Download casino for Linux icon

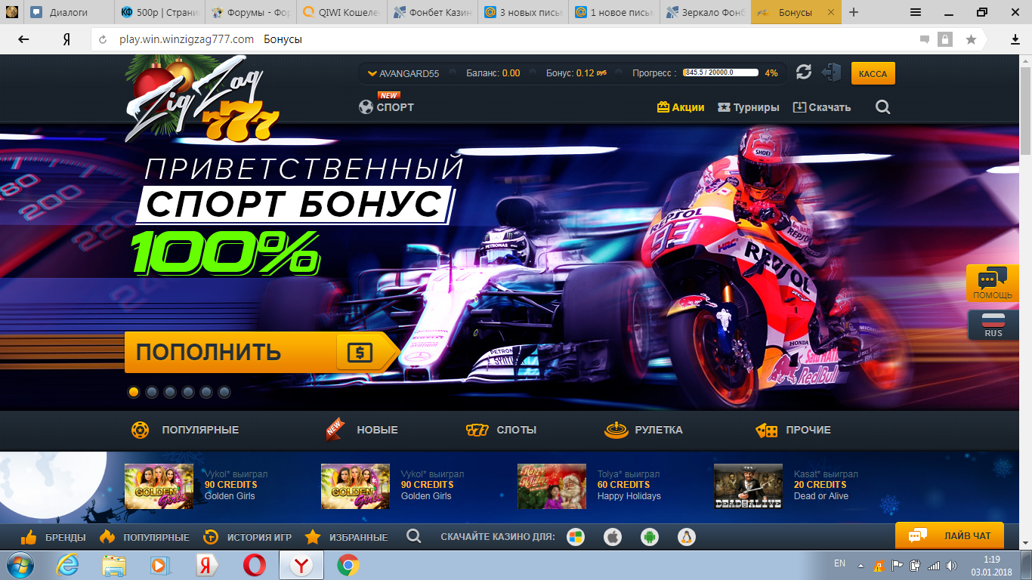tap(686, 537)
